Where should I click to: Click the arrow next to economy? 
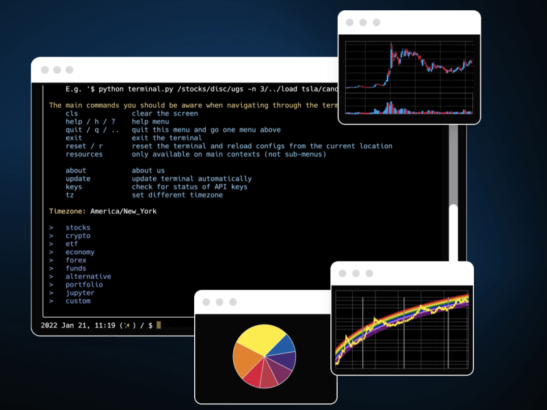coord(51,252)
